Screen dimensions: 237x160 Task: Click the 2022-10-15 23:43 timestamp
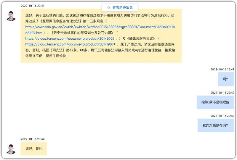(x=222, y=116)
